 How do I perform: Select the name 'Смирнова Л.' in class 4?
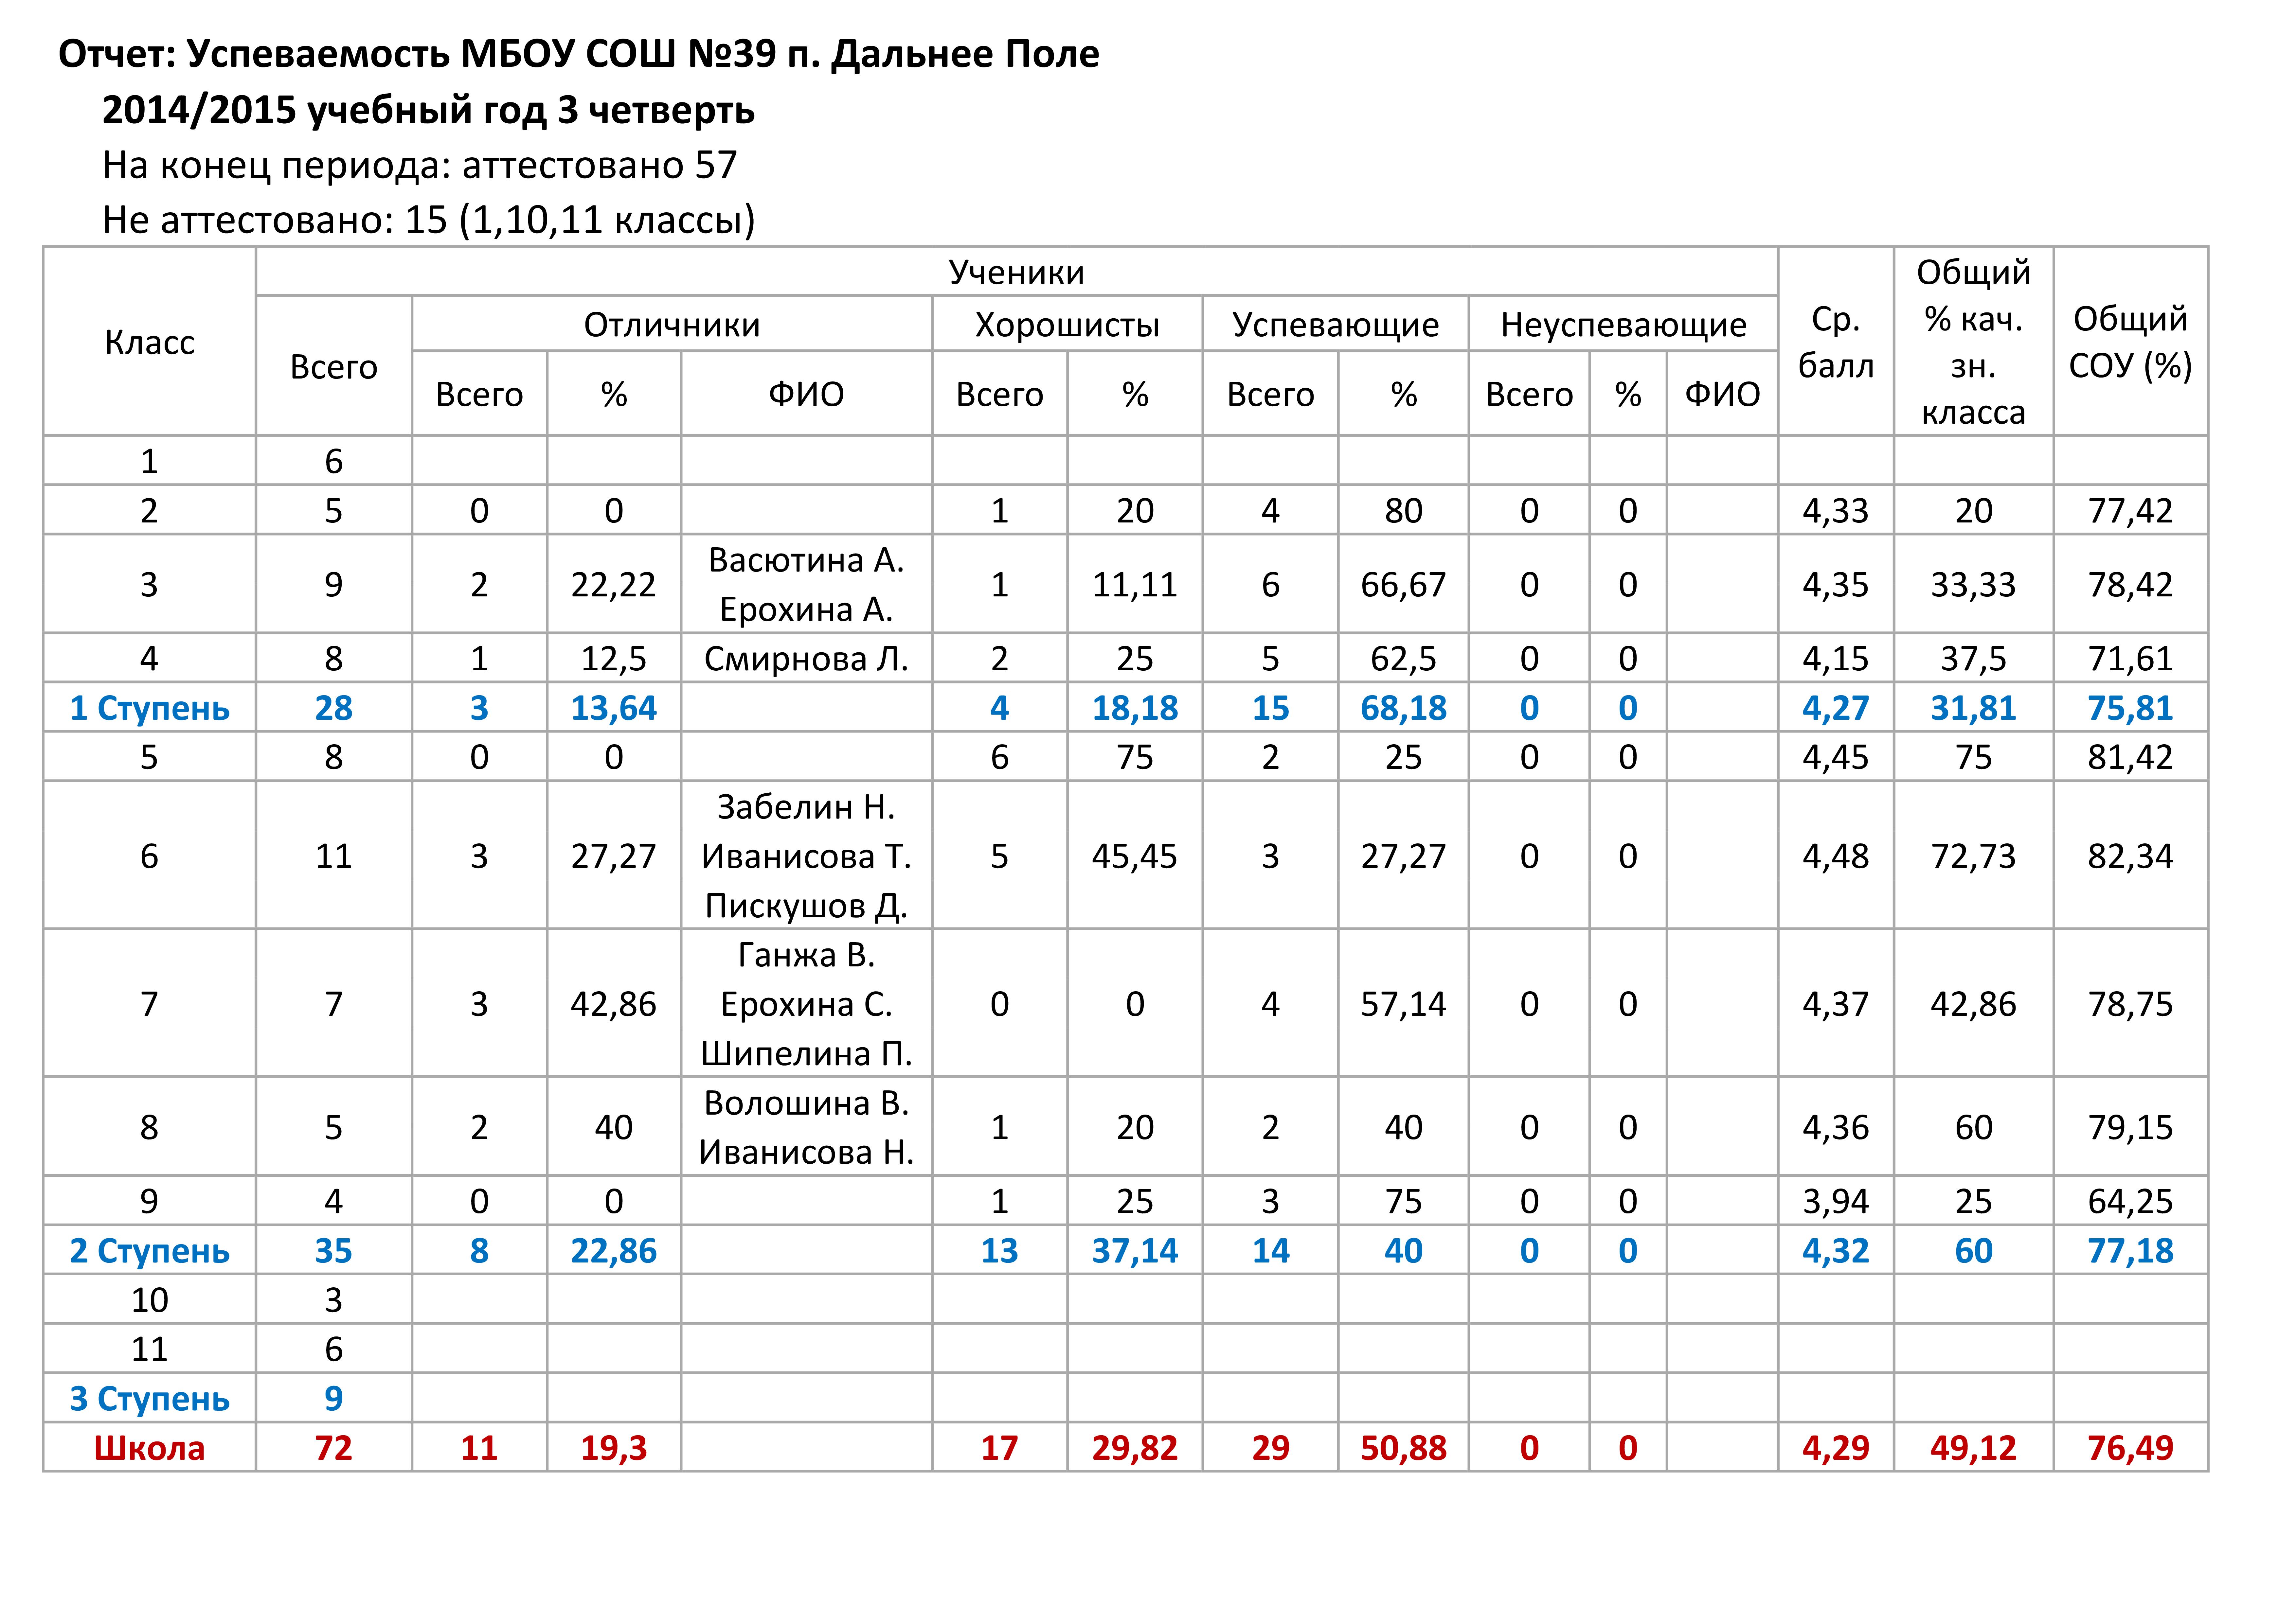(806, 659)
